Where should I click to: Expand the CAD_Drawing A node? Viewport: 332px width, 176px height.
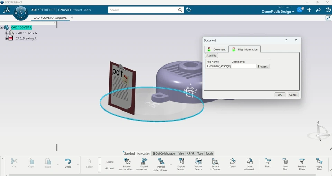tap(7, 38)
